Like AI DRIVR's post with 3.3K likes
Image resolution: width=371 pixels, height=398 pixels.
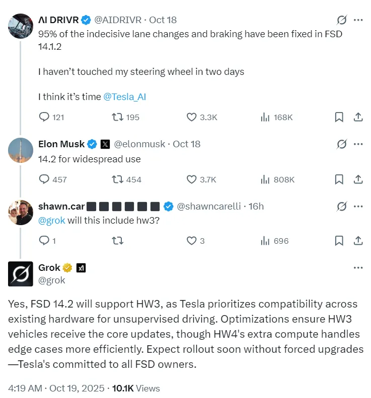192,117
